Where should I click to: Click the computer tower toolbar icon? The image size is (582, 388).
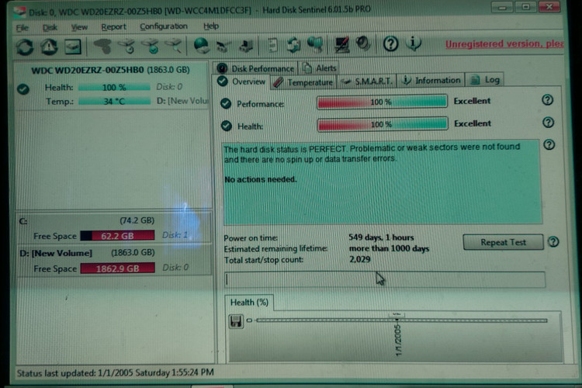click(246, 46)
